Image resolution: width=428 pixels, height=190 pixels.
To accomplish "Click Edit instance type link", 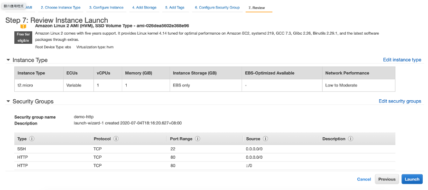I will 402,60.
